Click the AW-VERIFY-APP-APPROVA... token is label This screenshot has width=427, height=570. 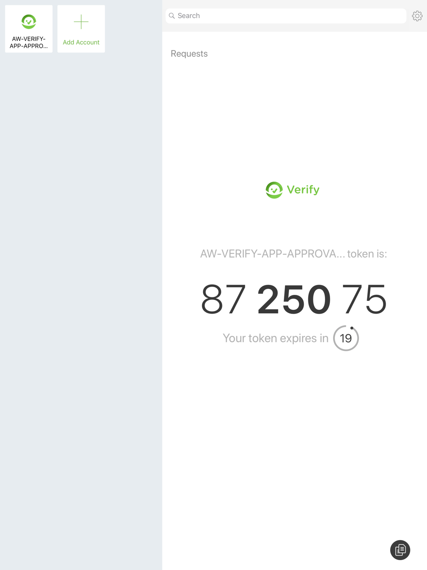pyautogui.click(x=294, y=254)
